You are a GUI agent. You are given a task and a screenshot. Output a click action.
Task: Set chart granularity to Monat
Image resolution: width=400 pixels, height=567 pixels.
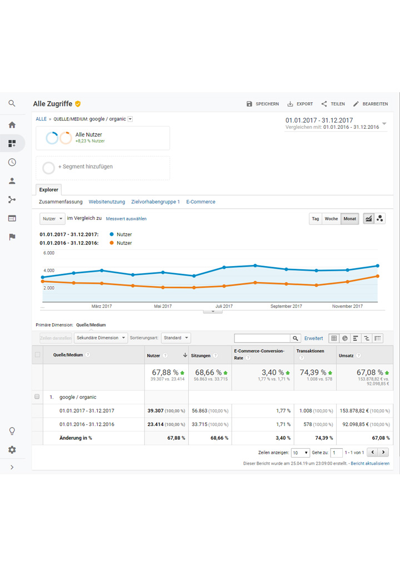tap(350, 218)
